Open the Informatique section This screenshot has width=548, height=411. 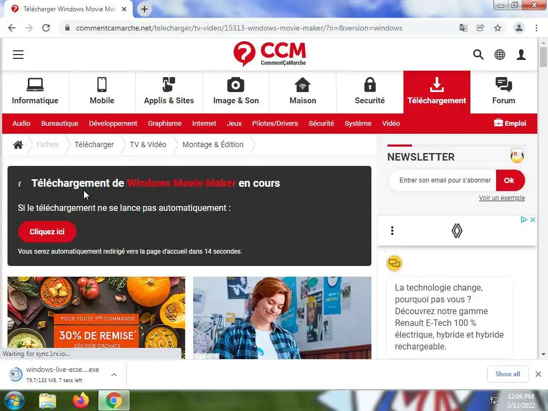35,92
